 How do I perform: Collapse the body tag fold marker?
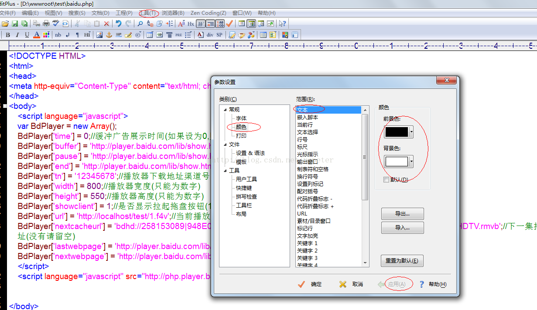pos(5,106)
